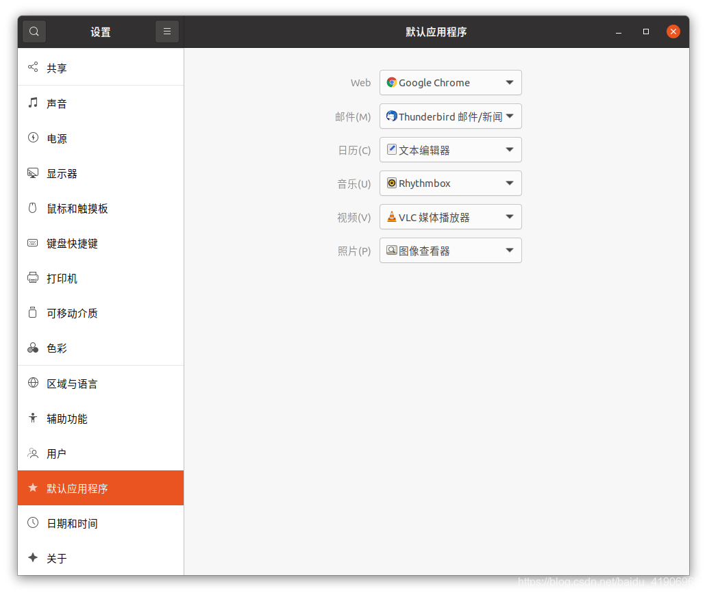Image resolution: width=707 pixels, height=595 pixels.
Task: Minimize the settings window
Action: [619, 31]
